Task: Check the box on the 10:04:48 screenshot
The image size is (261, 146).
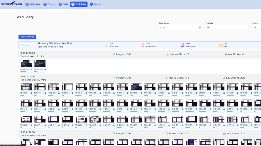Action: [x=77, y=85]
